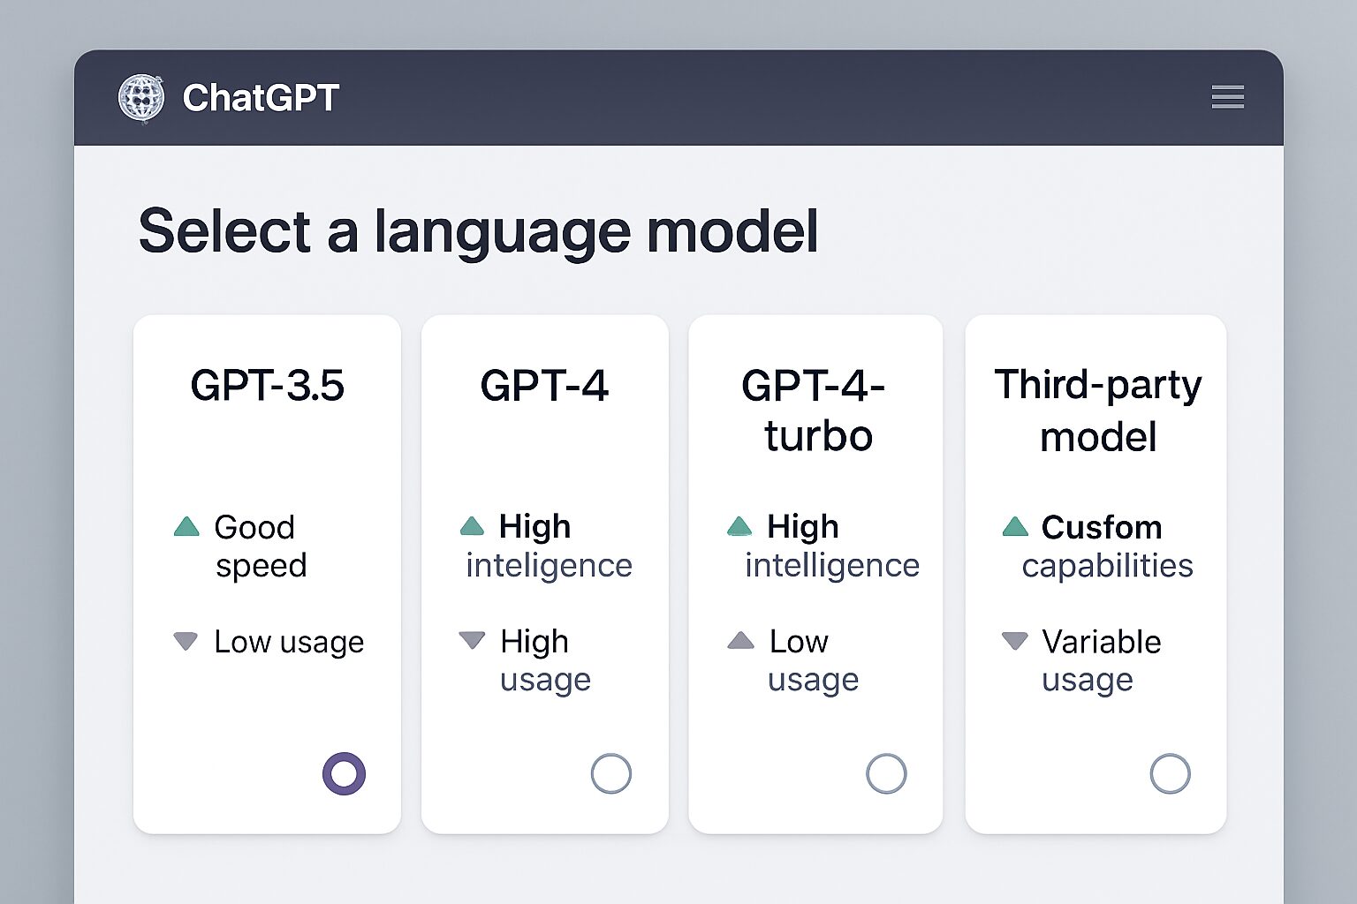Click the gray down triangle beside High usage in the GPT-4 card

tap(473, 640)
